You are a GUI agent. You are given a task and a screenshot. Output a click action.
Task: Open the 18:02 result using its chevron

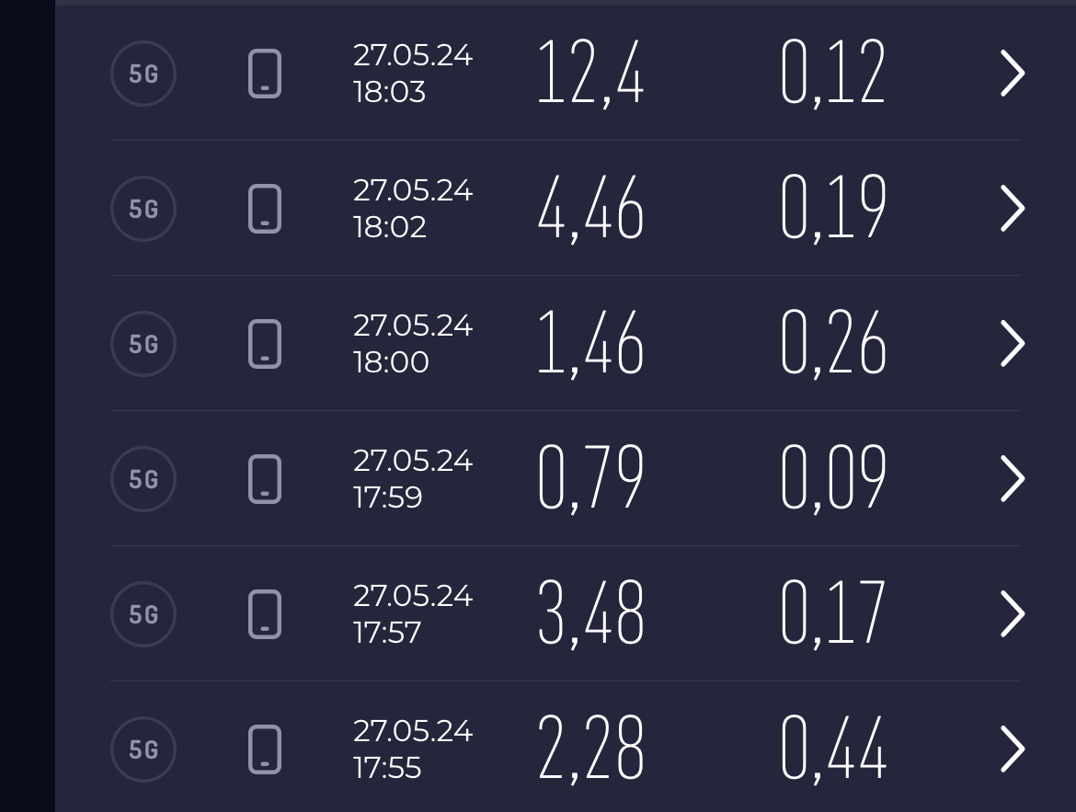pyautogui.click(x=1012, y=209)
